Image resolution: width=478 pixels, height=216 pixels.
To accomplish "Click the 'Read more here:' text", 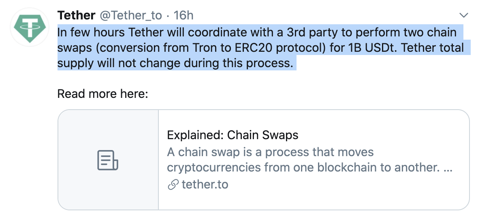I will pos(103,94).
